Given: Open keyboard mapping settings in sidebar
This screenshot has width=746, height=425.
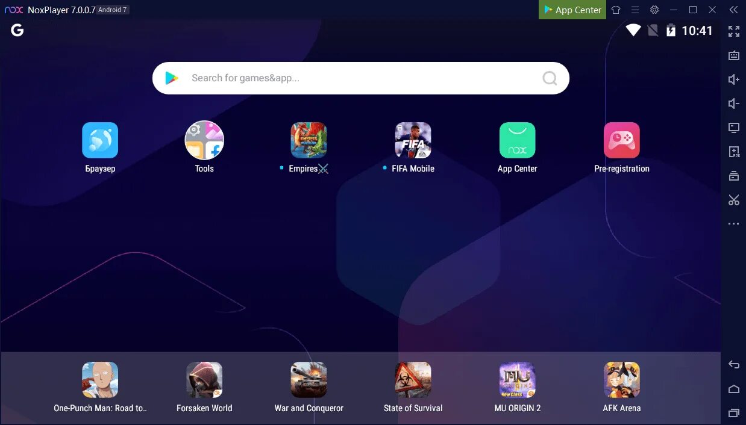Looking at the screenshot, I should coord(733,55).
